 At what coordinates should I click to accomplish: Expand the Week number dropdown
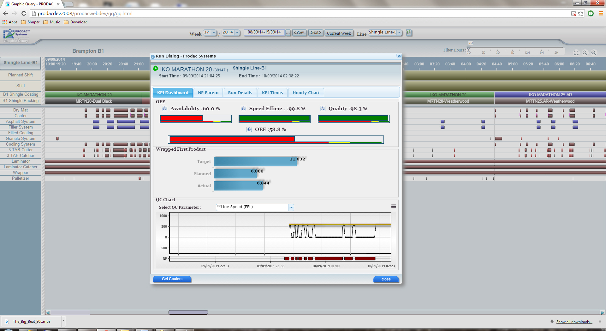pyautogui.click(x=214, y=33)
